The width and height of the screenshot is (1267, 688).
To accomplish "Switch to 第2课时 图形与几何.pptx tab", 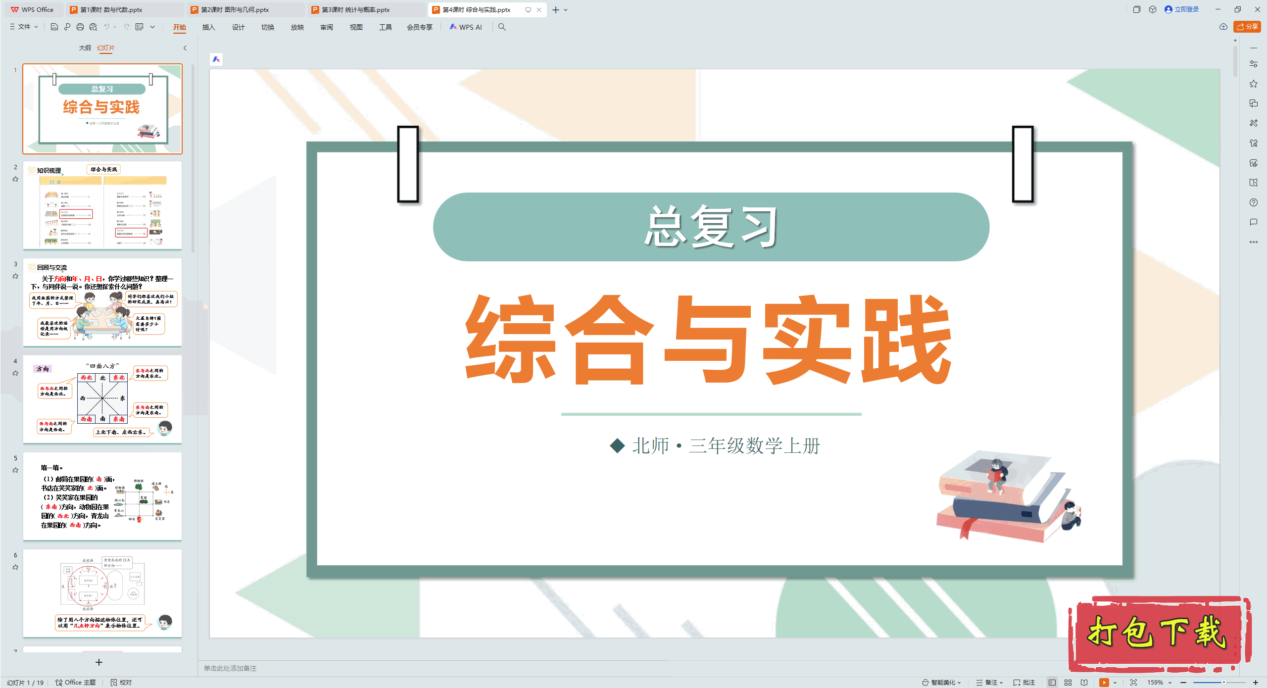I will pyautogui.click(x=235, y=9).
